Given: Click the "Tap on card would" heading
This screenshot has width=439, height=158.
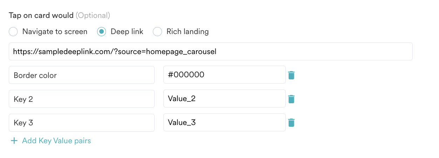Looking at the screenshot, I should [x=41, y=15].
